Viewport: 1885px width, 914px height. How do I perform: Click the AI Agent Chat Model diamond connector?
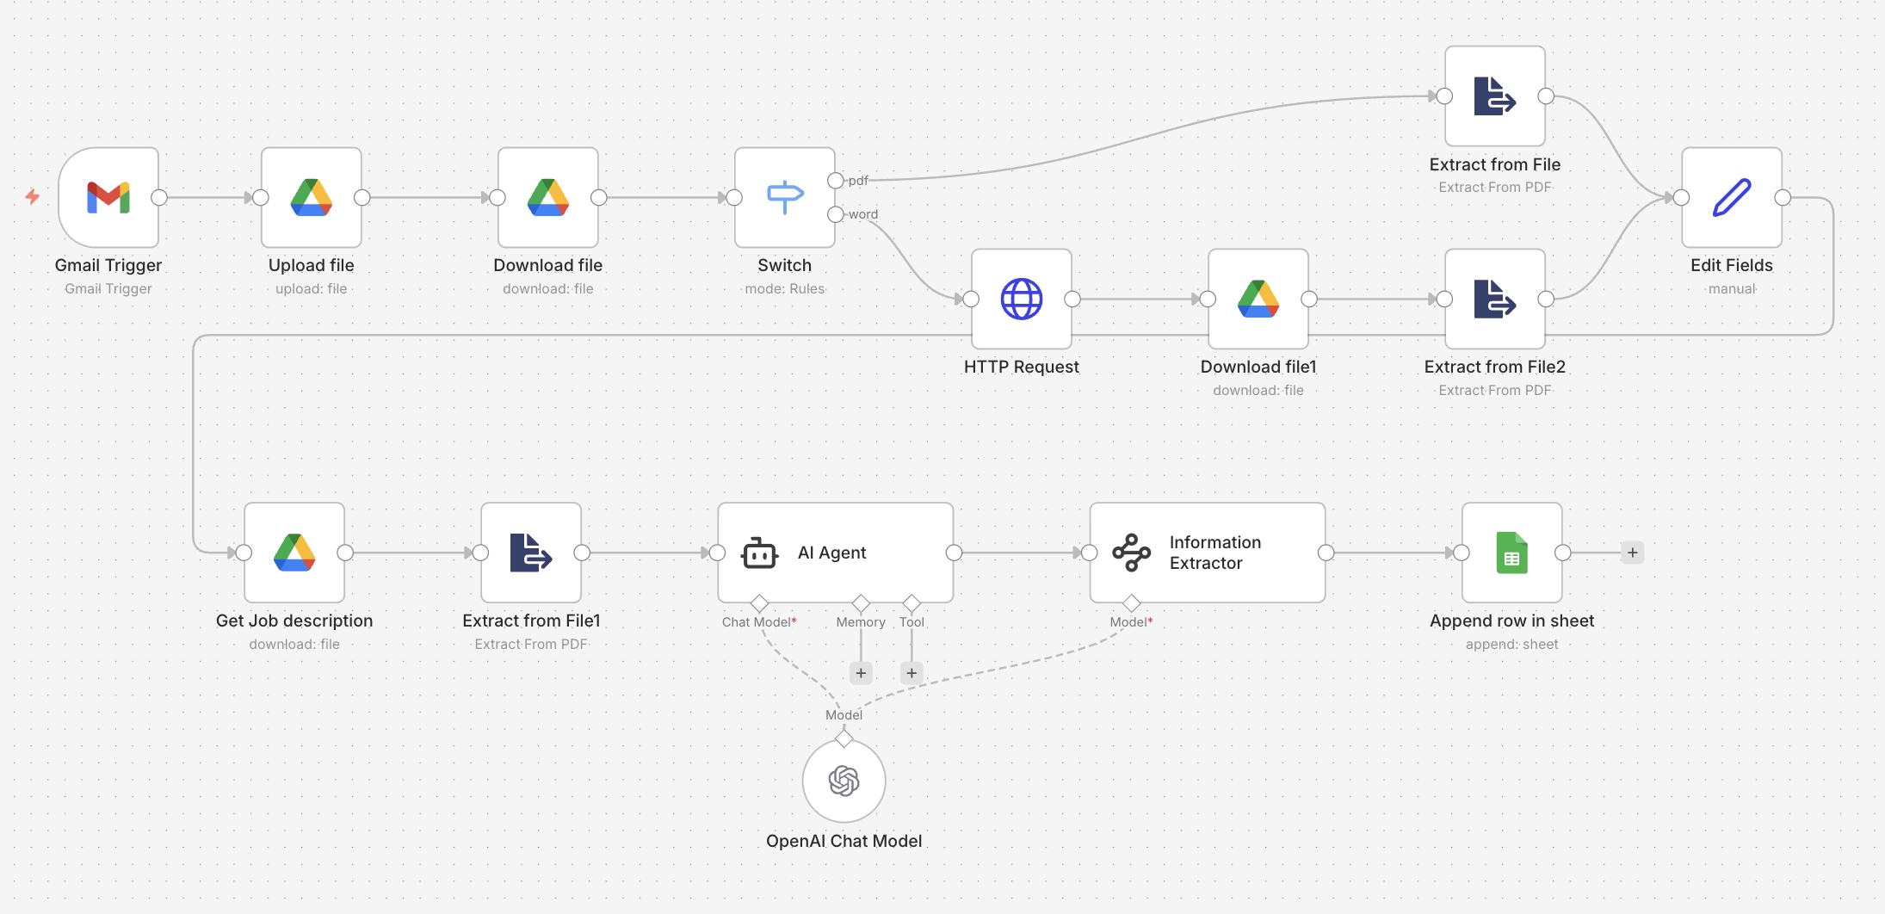[759, 603]
